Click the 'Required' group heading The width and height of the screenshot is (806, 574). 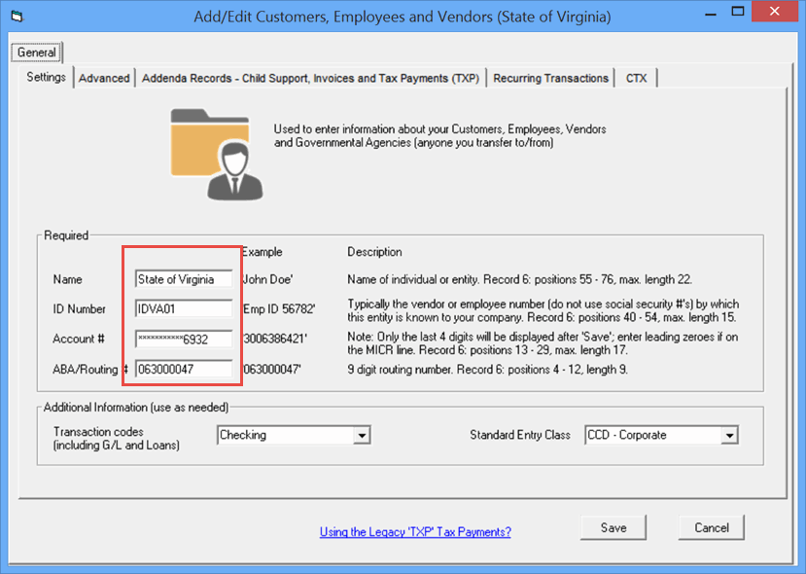pos(66,235)
